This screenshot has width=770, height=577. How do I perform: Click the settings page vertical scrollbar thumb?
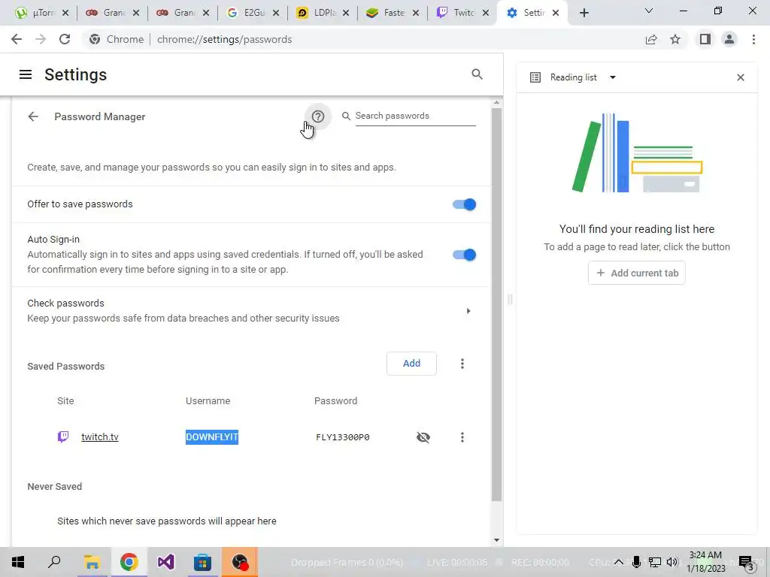point(496,304)
